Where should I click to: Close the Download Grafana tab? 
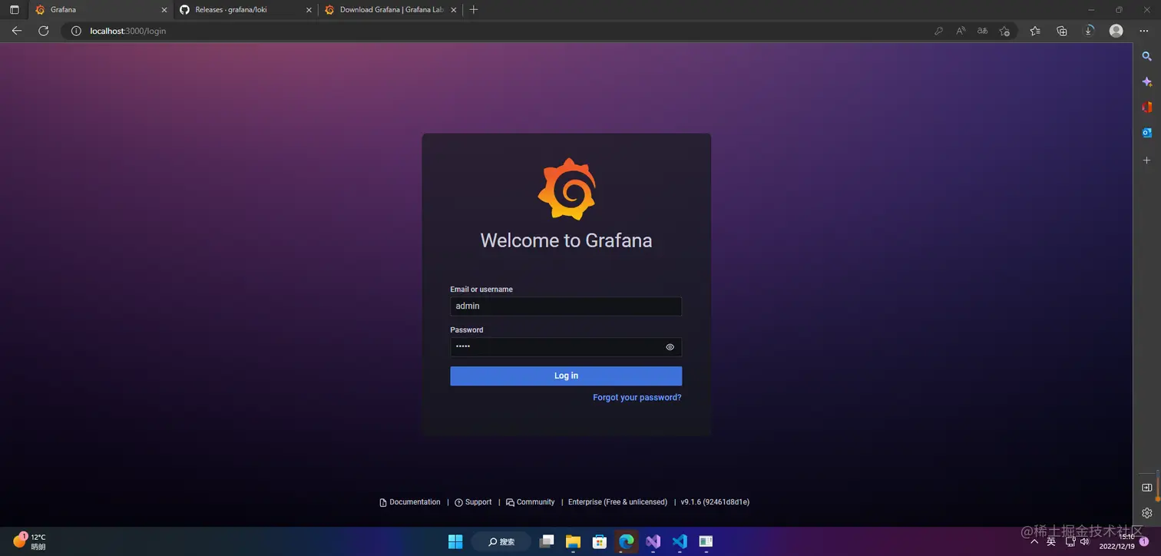[452, 10]
